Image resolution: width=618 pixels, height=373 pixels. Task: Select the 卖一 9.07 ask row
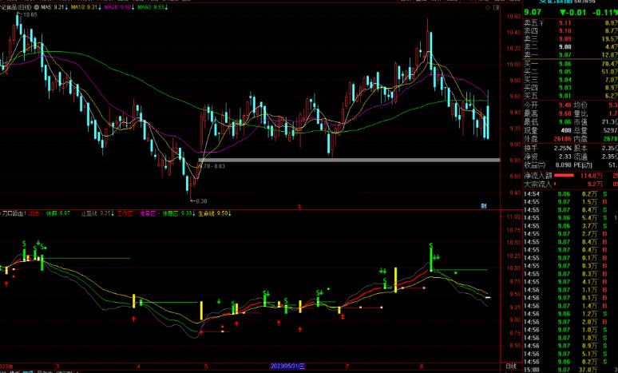571,55
